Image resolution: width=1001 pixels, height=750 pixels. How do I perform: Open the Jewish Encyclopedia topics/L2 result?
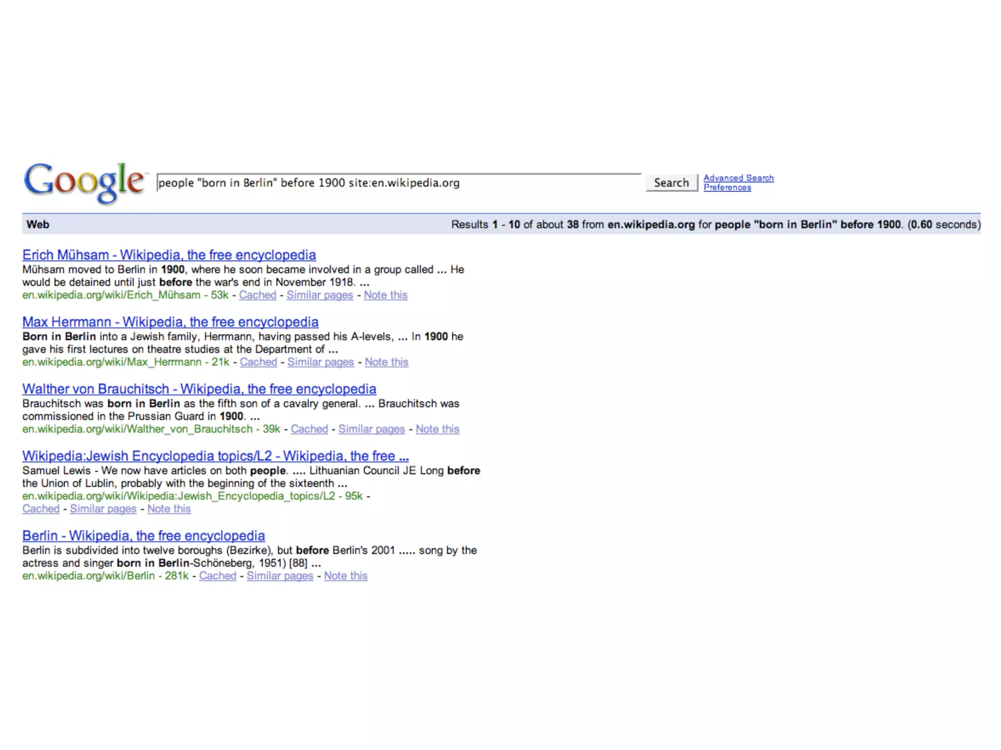pos(216,456)
